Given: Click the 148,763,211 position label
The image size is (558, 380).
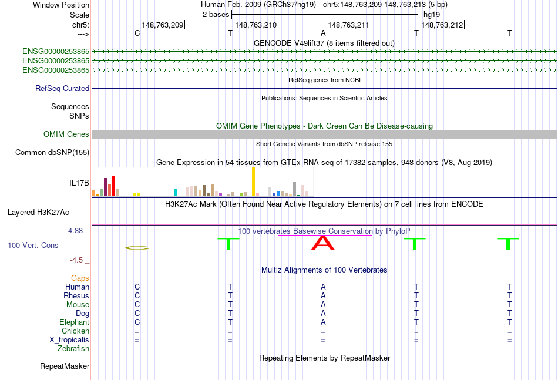Looking at the screenshot, I should (x=348, y=25).
